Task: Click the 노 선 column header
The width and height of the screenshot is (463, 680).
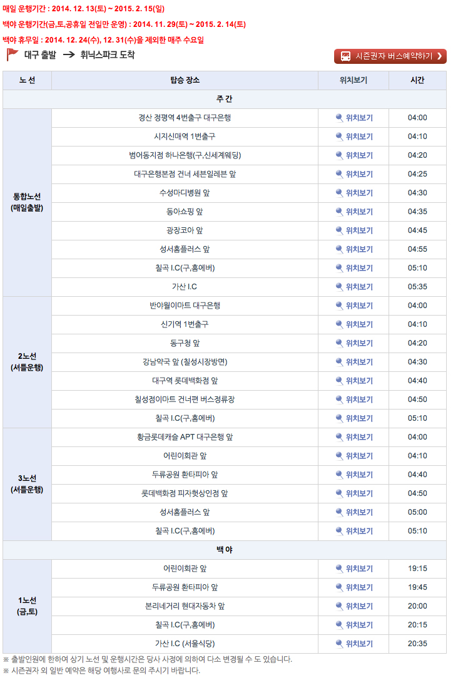Action: coord(28,80)
